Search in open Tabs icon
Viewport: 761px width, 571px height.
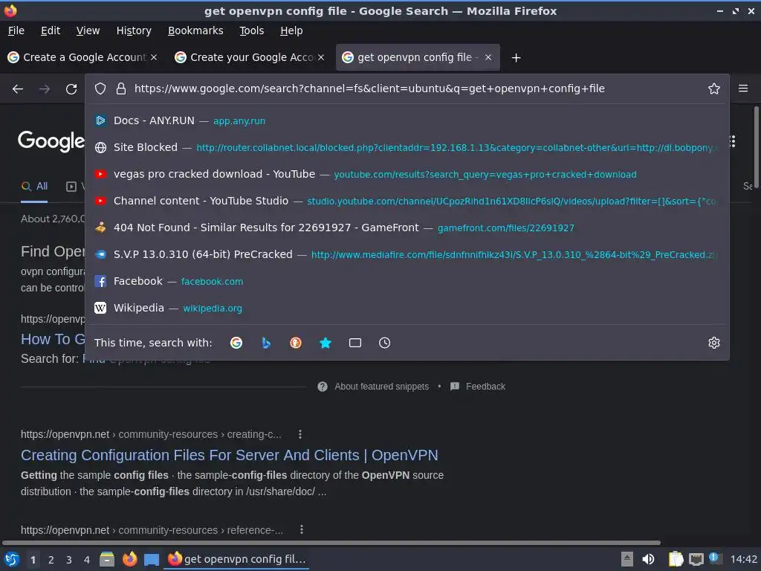[355, 343]
